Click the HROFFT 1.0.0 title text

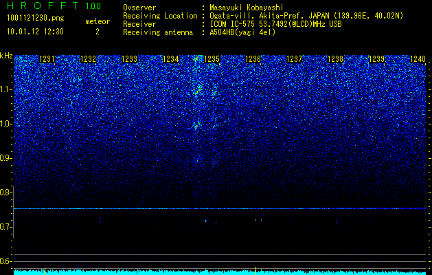click(x=54, y=5)
